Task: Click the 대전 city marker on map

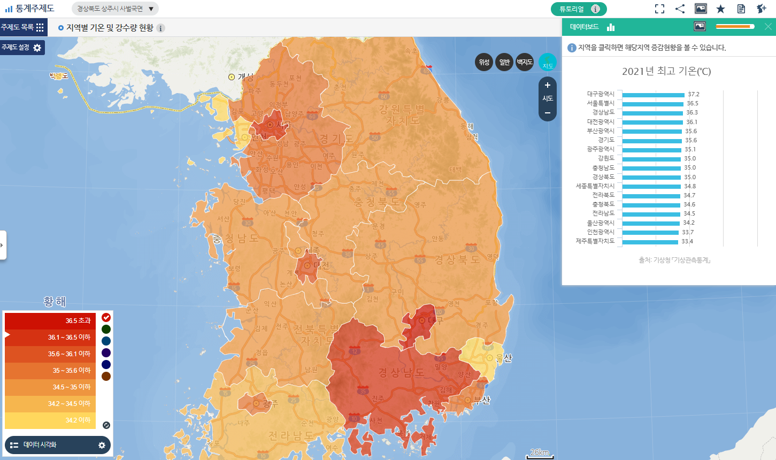Action: [308, 265]
